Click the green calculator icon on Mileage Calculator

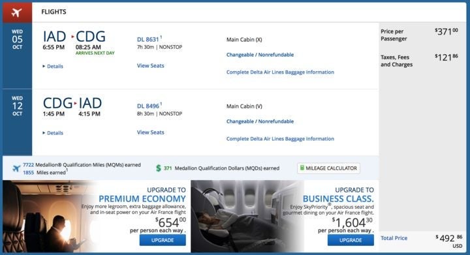point(302,168)
